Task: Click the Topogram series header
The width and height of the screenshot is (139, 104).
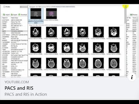Action: [52, 7]
